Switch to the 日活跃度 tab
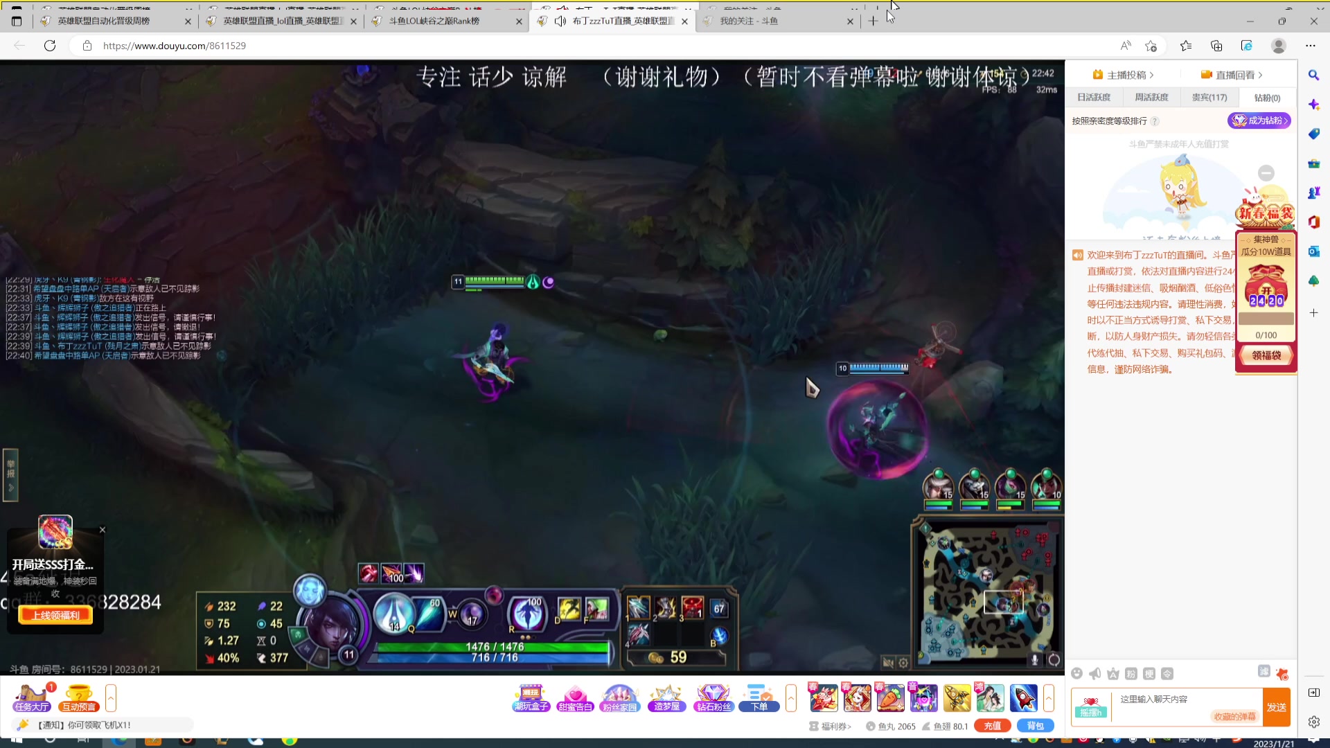Screen dimensions: 1330x748 click(1094, 98)
